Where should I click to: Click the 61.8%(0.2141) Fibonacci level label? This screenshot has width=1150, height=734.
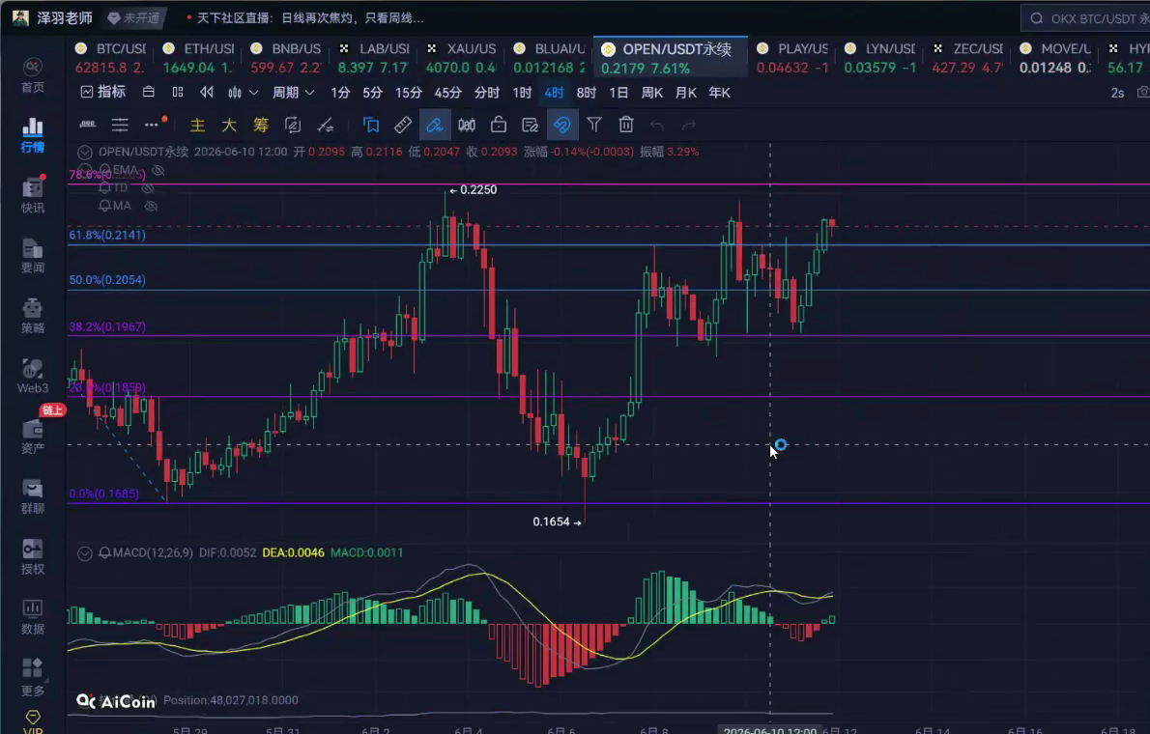tap(107, 235)
